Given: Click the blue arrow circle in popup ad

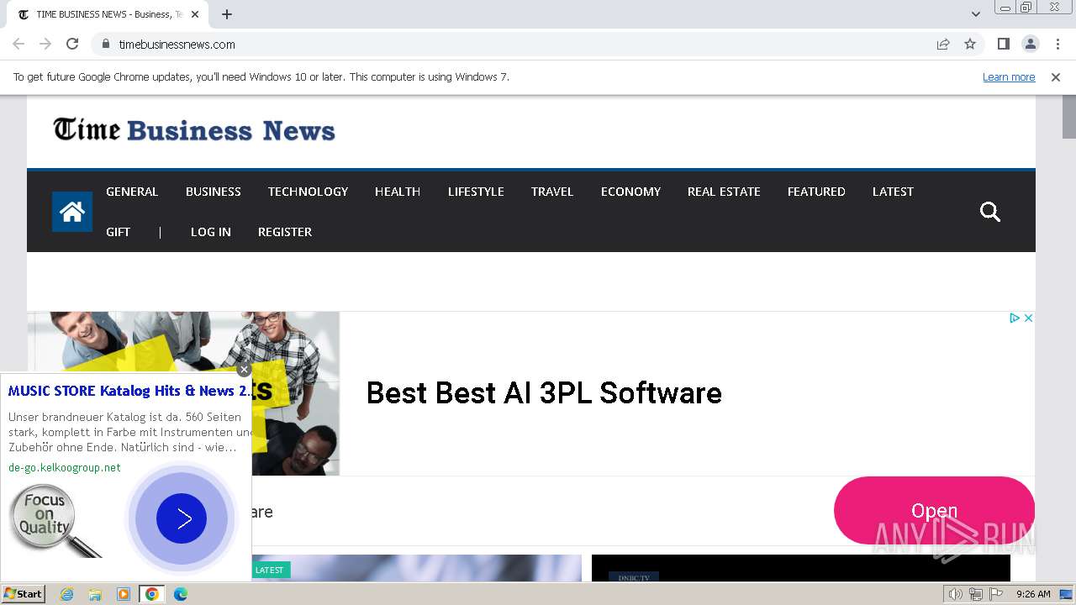Looking at the screenshot, I should [182, 518].
